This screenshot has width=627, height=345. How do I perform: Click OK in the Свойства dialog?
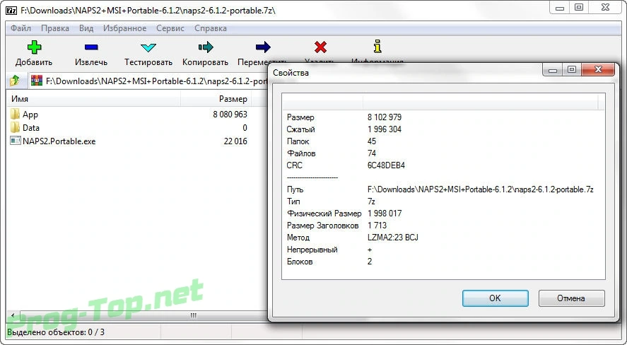[495, 298]
